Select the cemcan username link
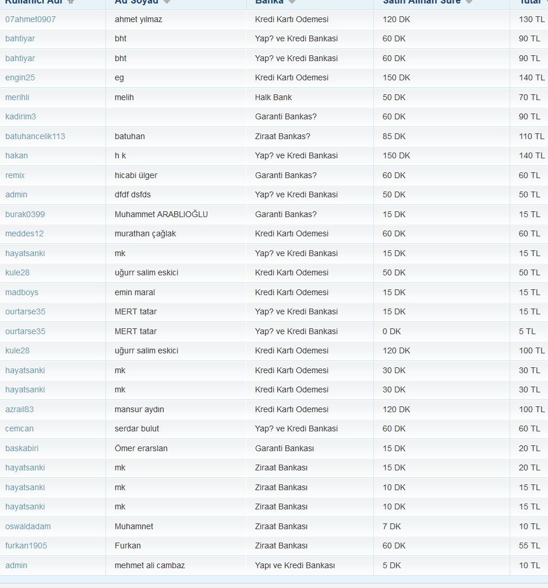 click(19, 428)
